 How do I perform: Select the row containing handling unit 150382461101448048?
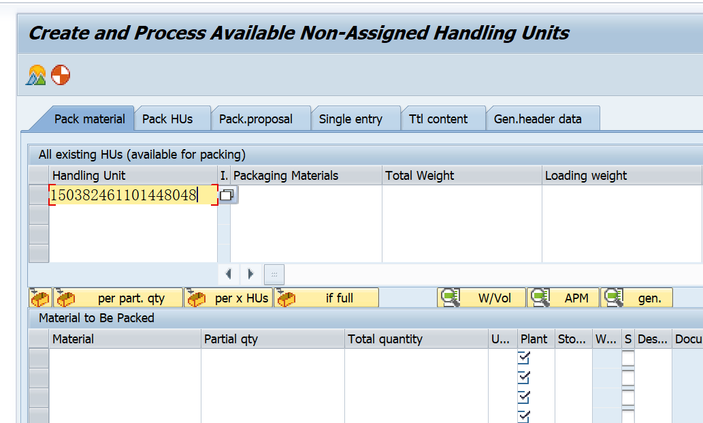[x=39, y=195]
